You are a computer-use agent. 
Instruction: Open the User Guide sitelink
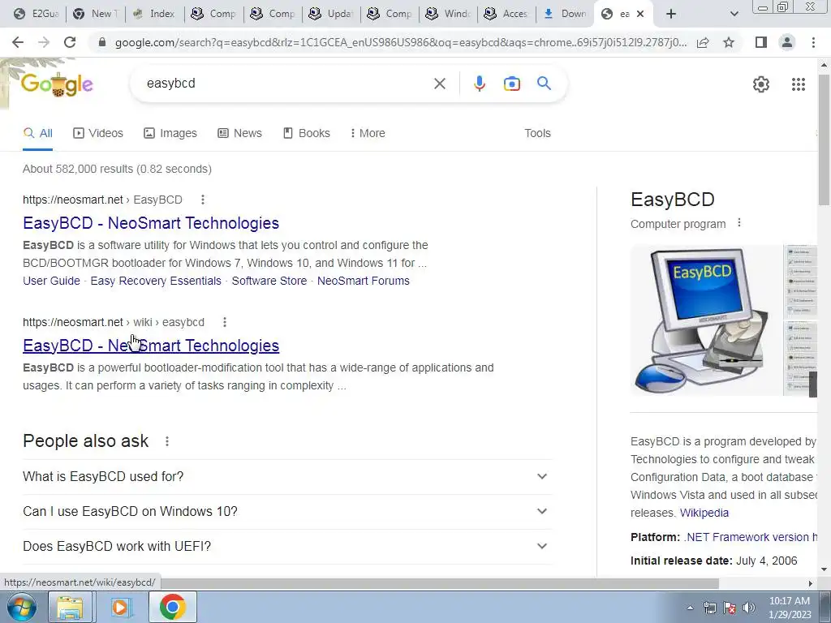(x=51, y=281)
